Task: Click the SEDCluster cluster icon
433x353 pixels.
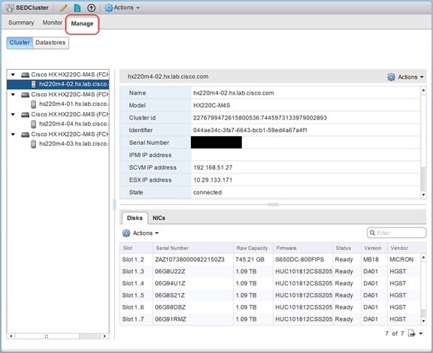Action: pyautogui.click(x=10, y=8)
